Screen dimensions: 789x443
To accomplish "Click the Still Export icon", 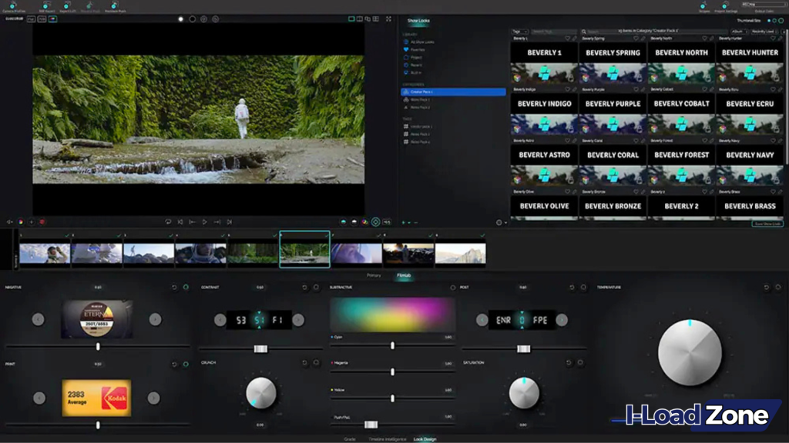I will coord(45,6).
